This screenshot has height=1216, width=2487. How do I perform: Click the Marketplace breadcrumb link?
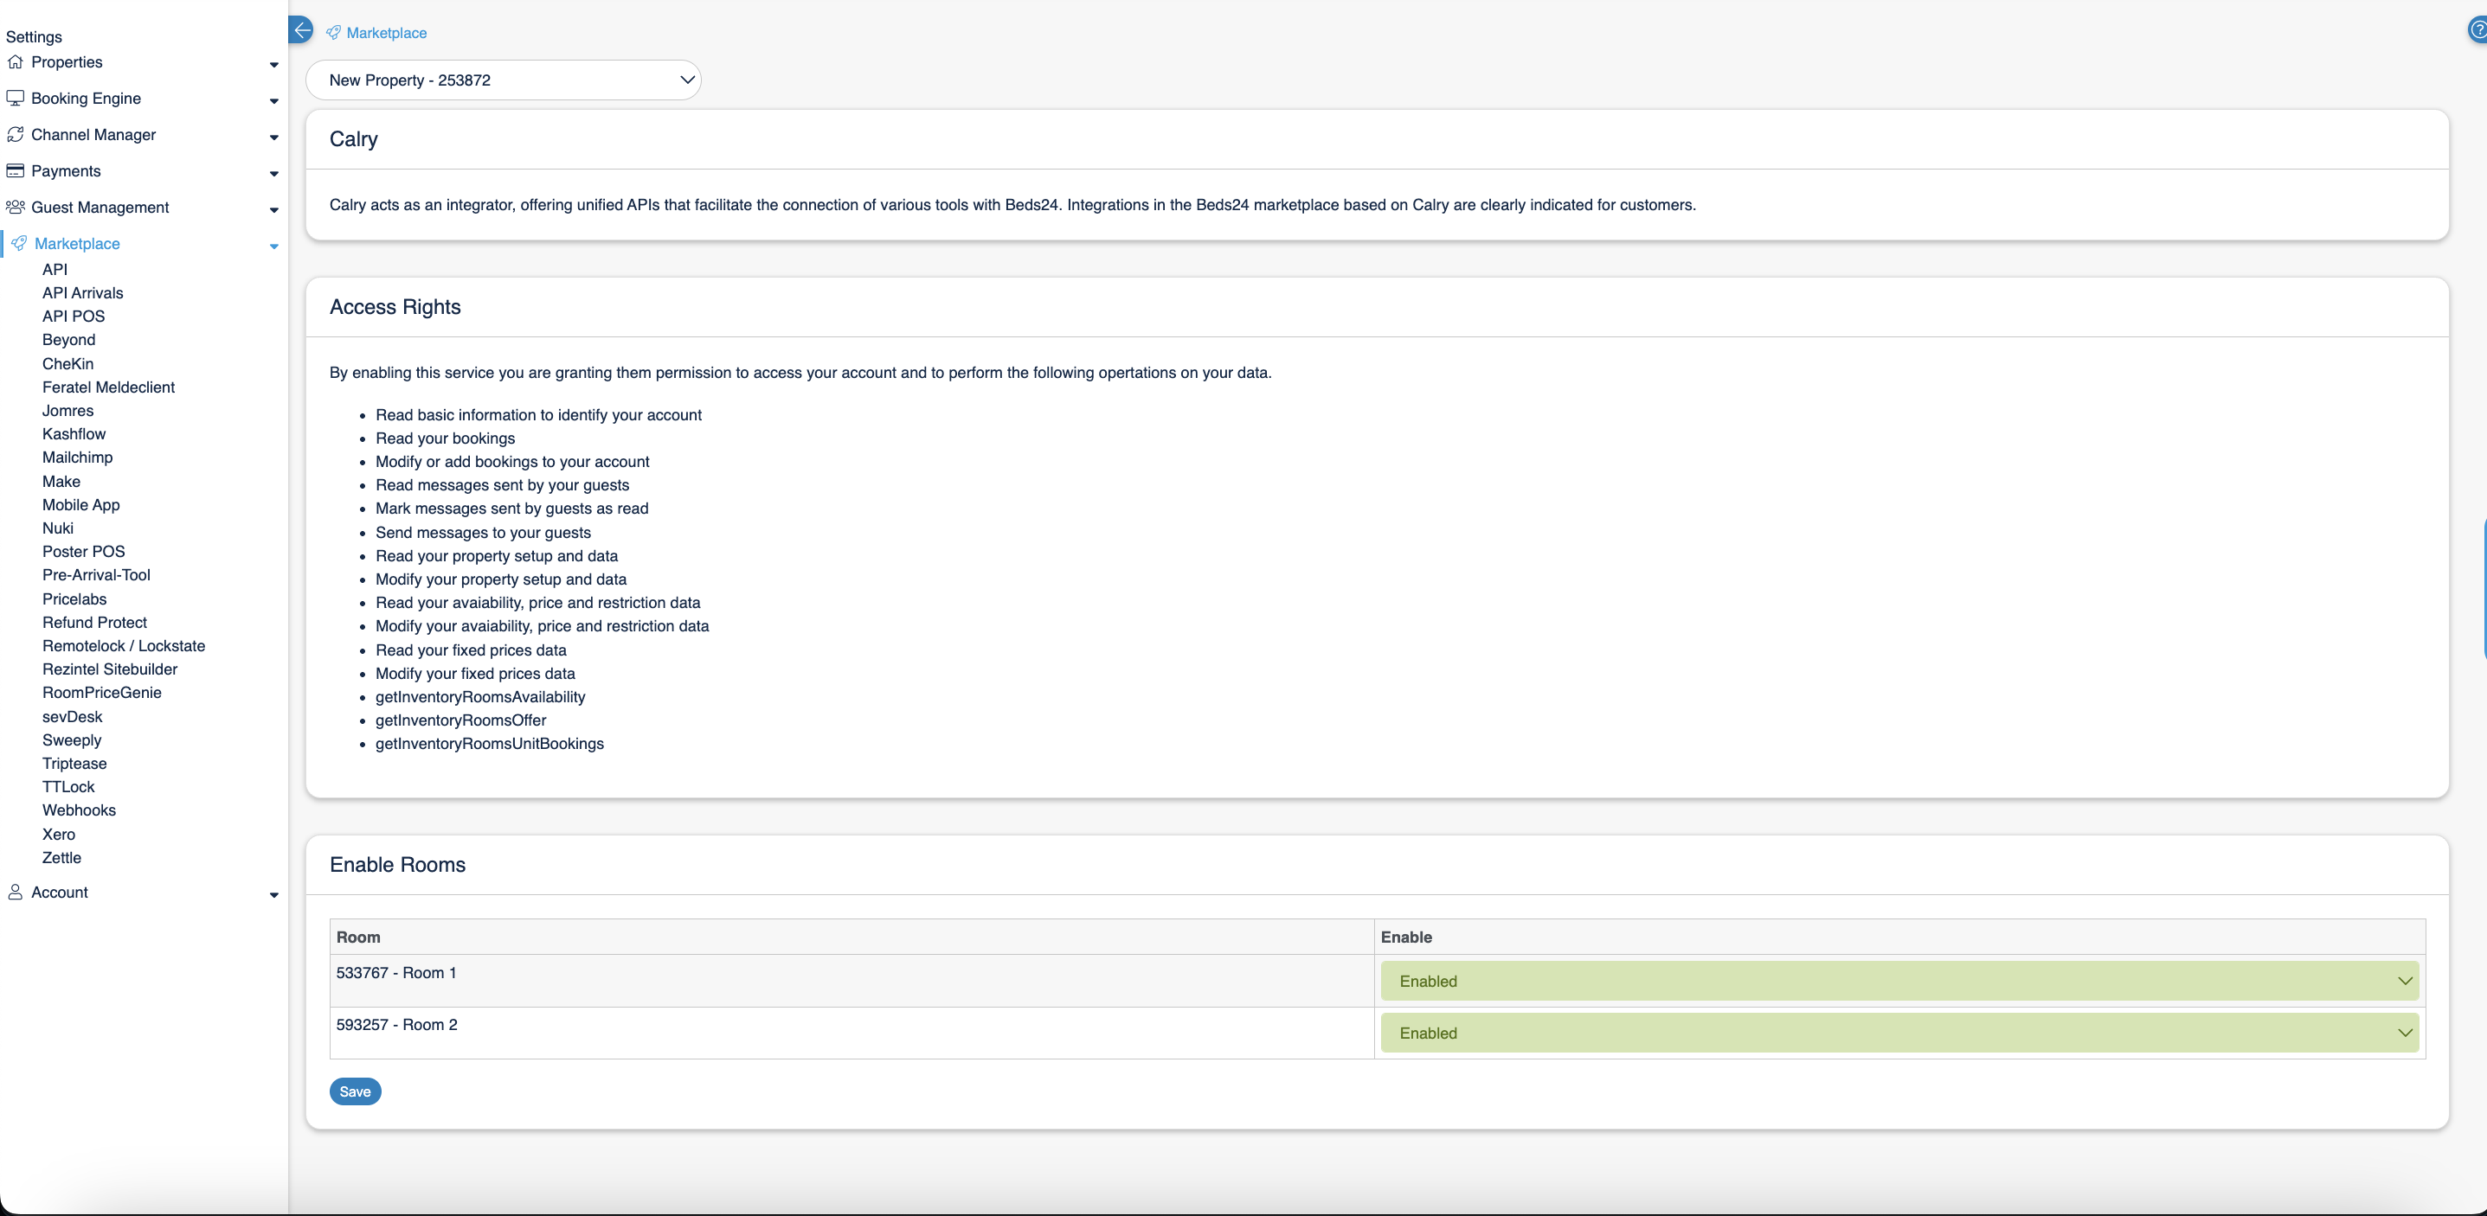(x=386, y=33)
